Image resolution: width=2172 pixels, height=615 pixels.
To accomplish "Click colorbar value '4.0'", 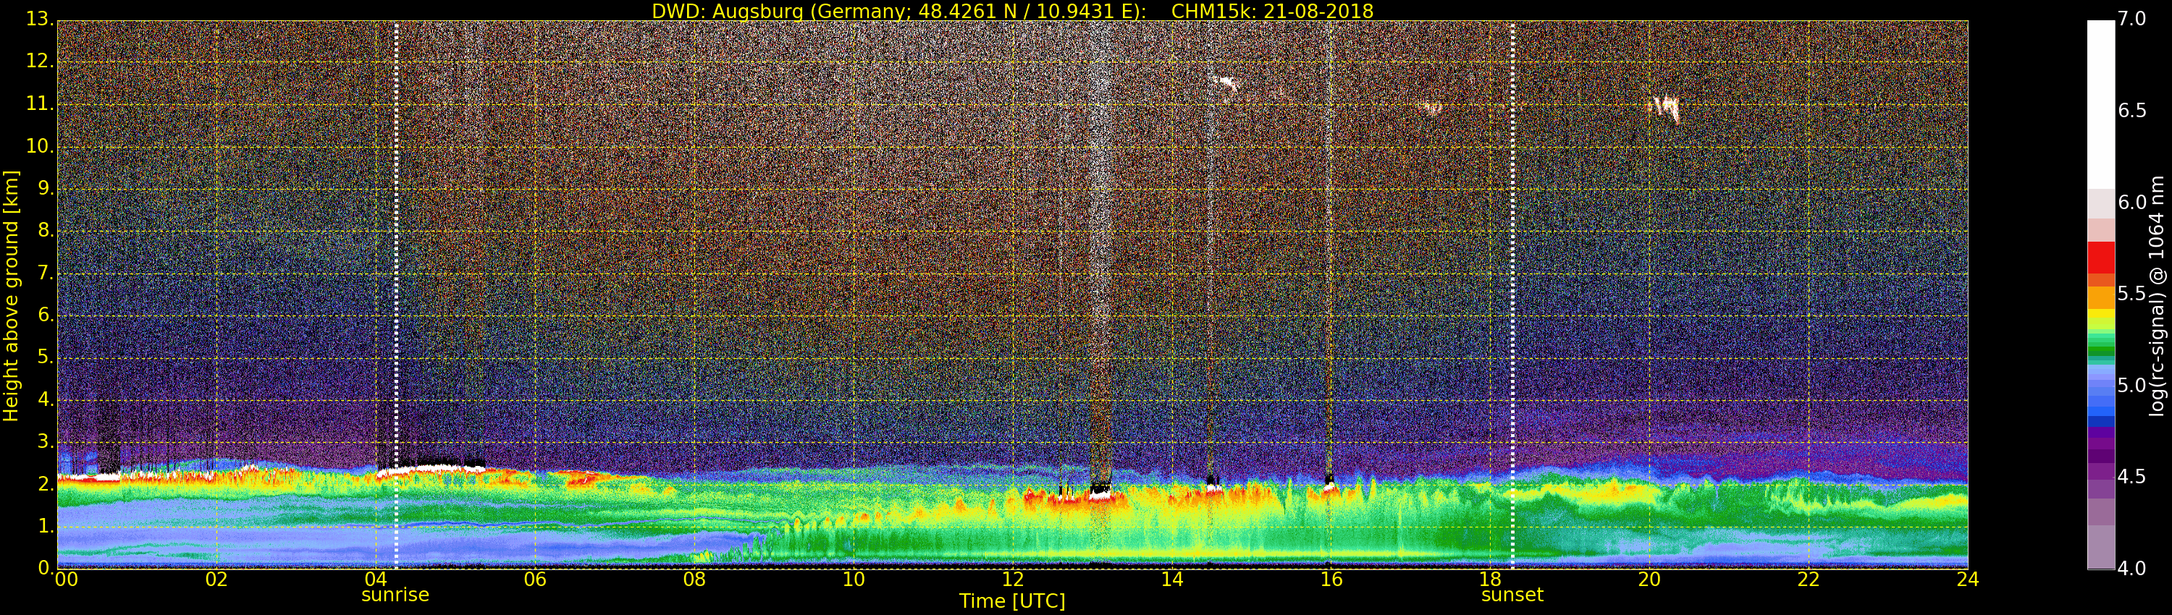I will [x=2131, y=569].
